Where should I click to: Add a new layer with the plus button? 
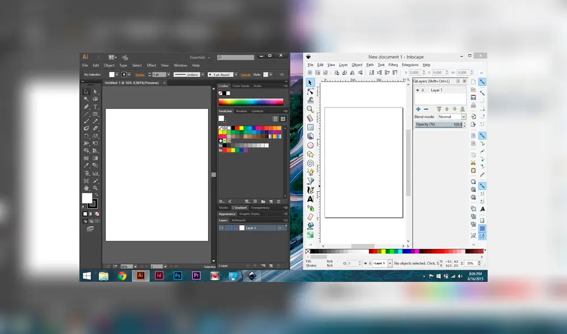click(418, 109)
